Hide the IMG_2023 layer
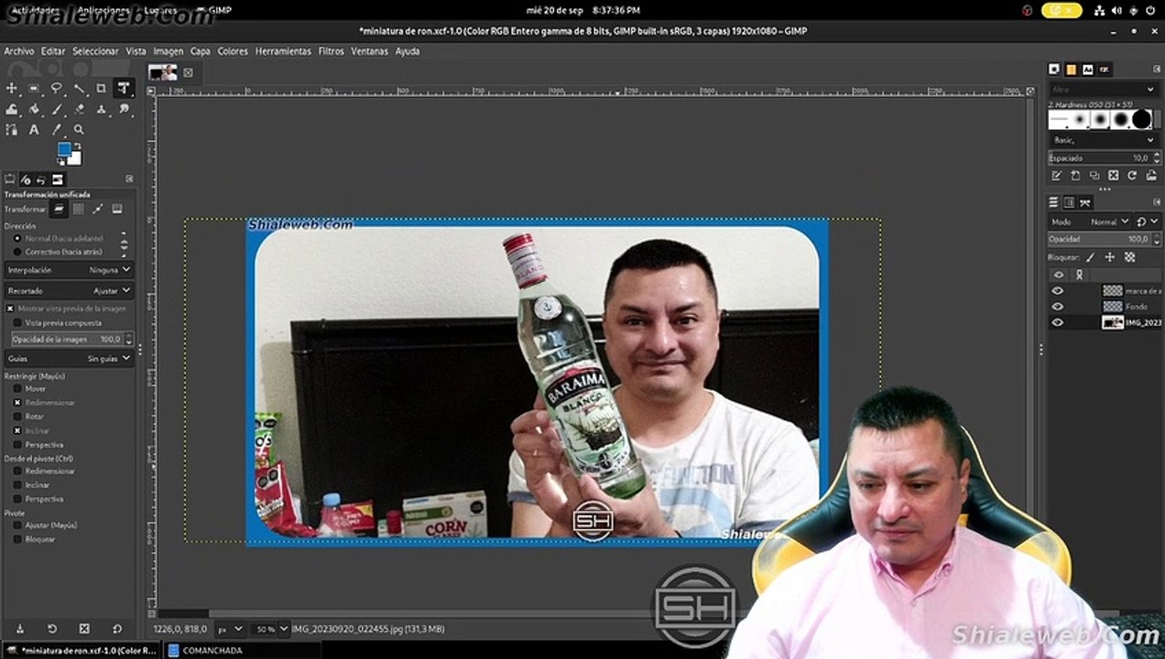The height and width of the screenshot is (659, 1165). click(1058, 322)
